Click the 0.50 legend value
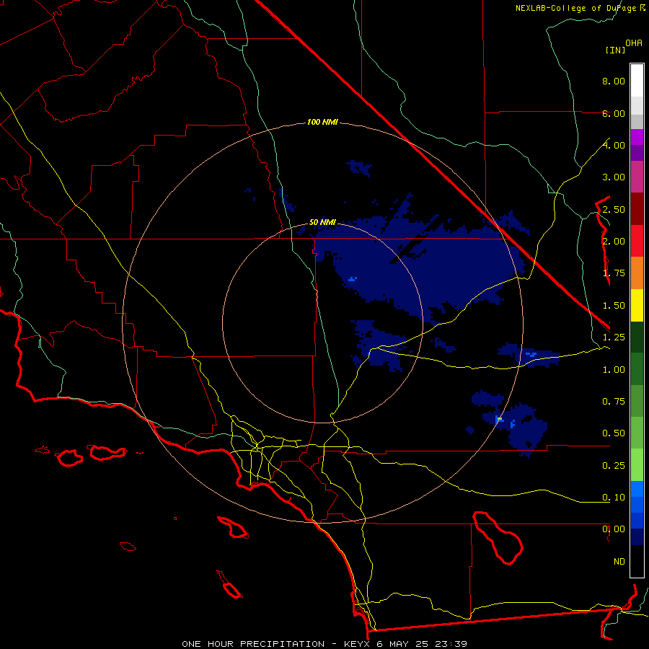 [614, 433]
